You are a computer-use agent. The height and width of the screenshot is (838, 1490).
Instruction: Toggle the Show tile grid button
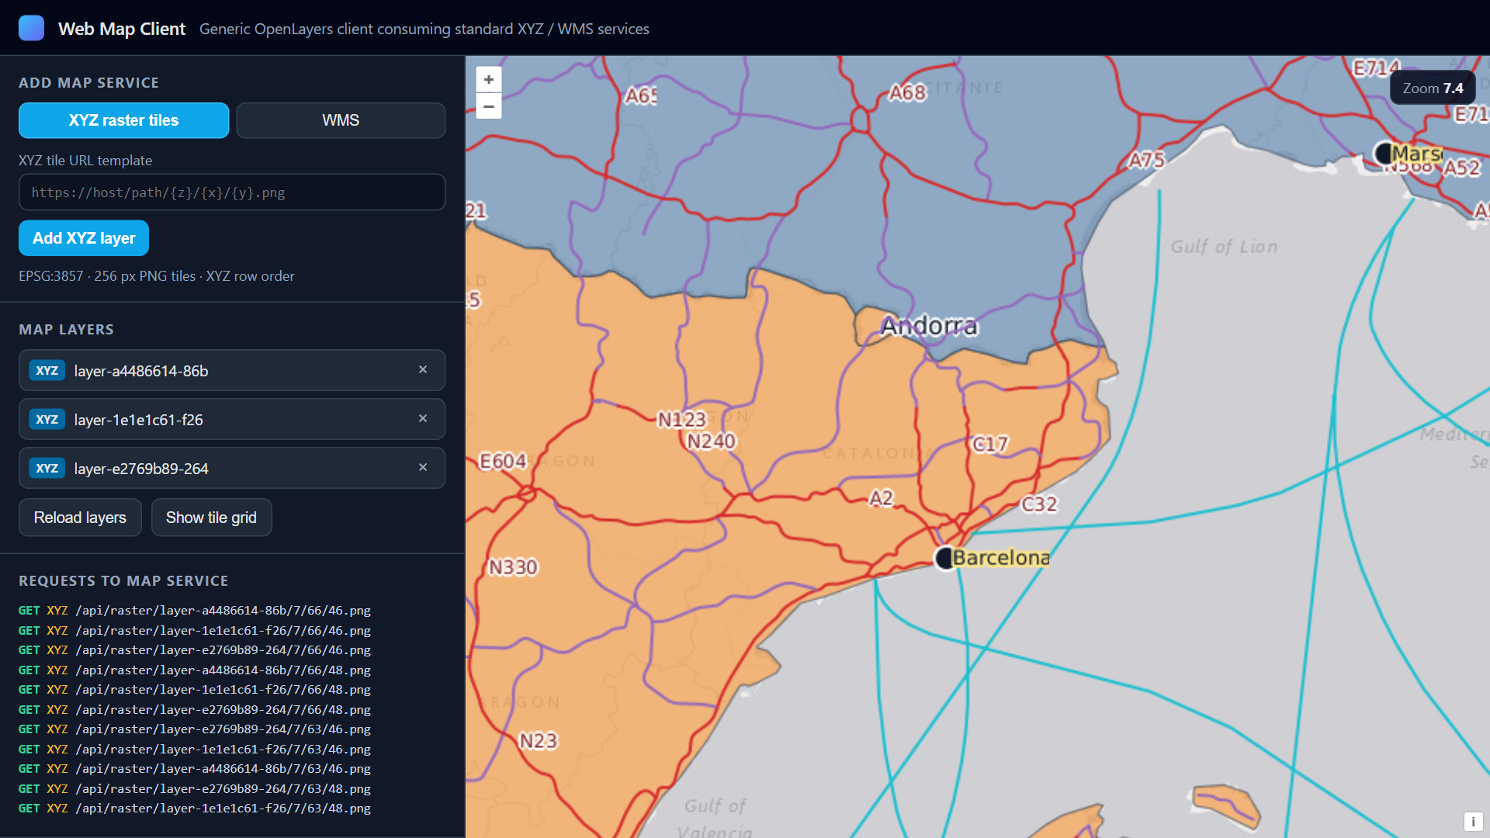click(x=211, y=518)
